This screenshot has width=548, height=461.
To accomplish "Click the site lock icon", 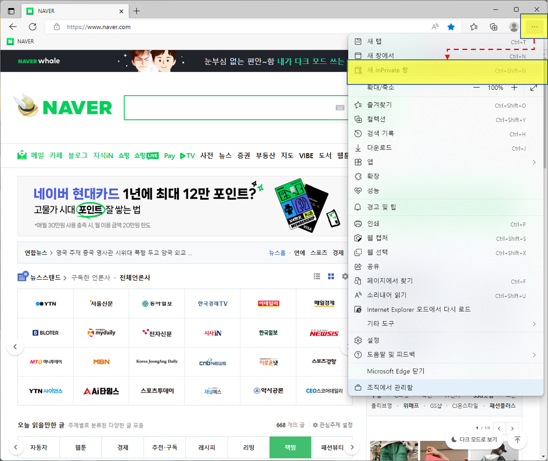I will 57,27.
